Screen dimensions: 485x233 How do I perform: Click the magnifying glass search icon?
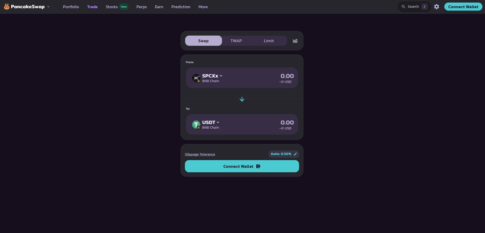pyautogui.click(x=403, y=7)
